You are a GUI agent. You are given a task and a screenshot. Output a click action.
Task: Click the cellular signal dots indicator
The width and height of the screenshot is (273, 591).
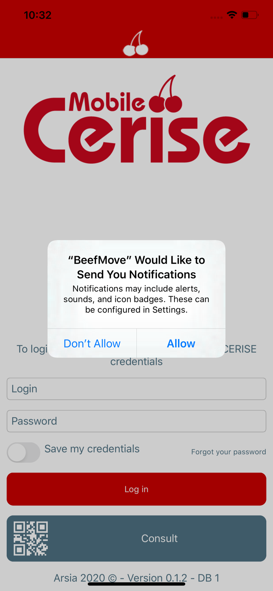pos(216,17)
